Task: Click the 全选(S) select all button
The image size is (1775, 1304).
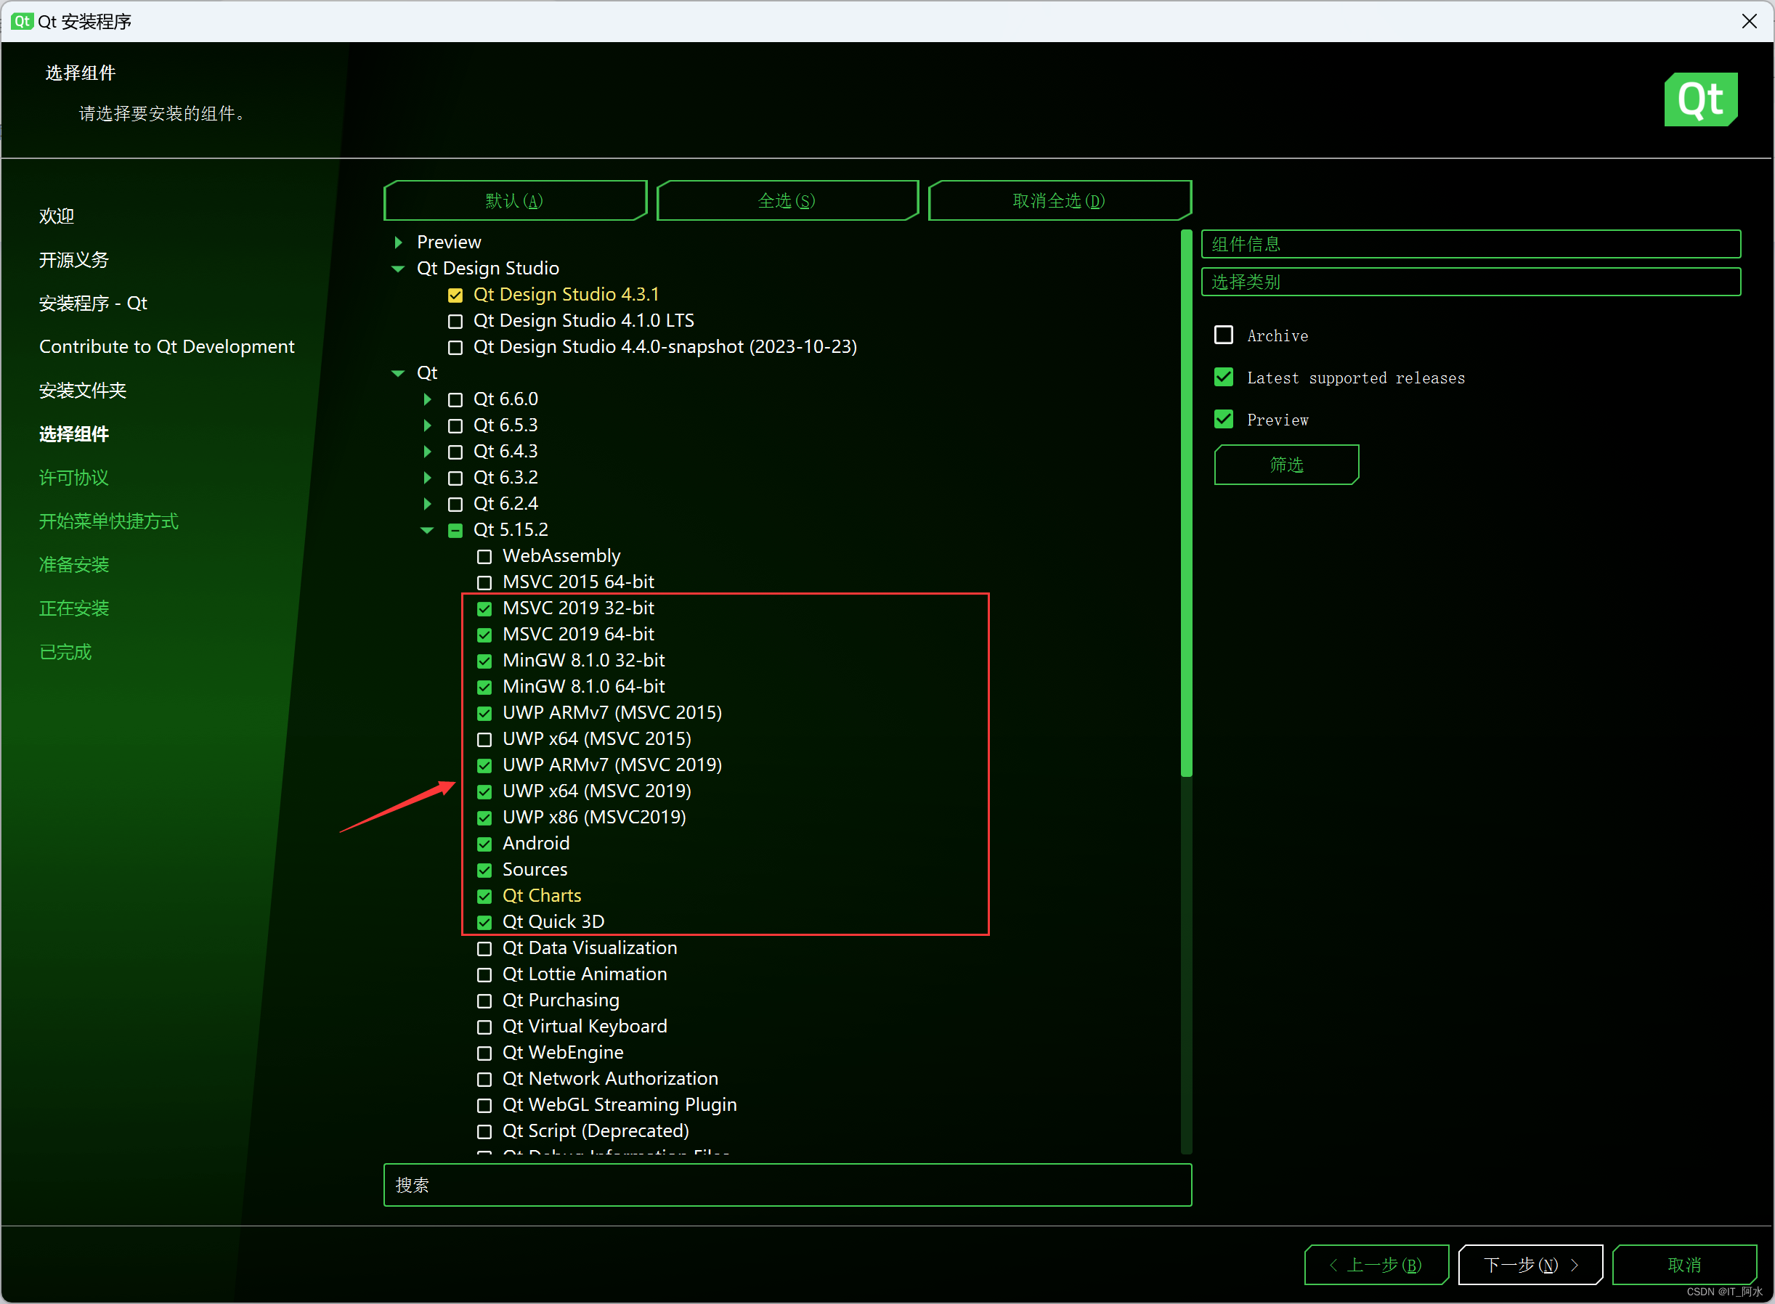Action: tap(787, 200)
